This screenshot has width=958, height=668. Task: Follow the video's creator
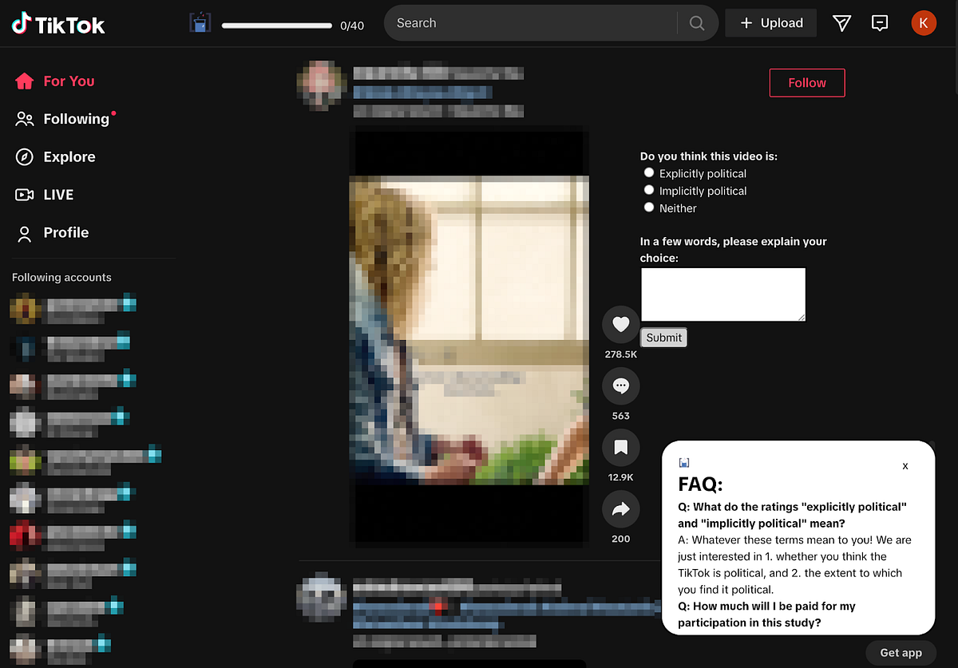[806, 83]
